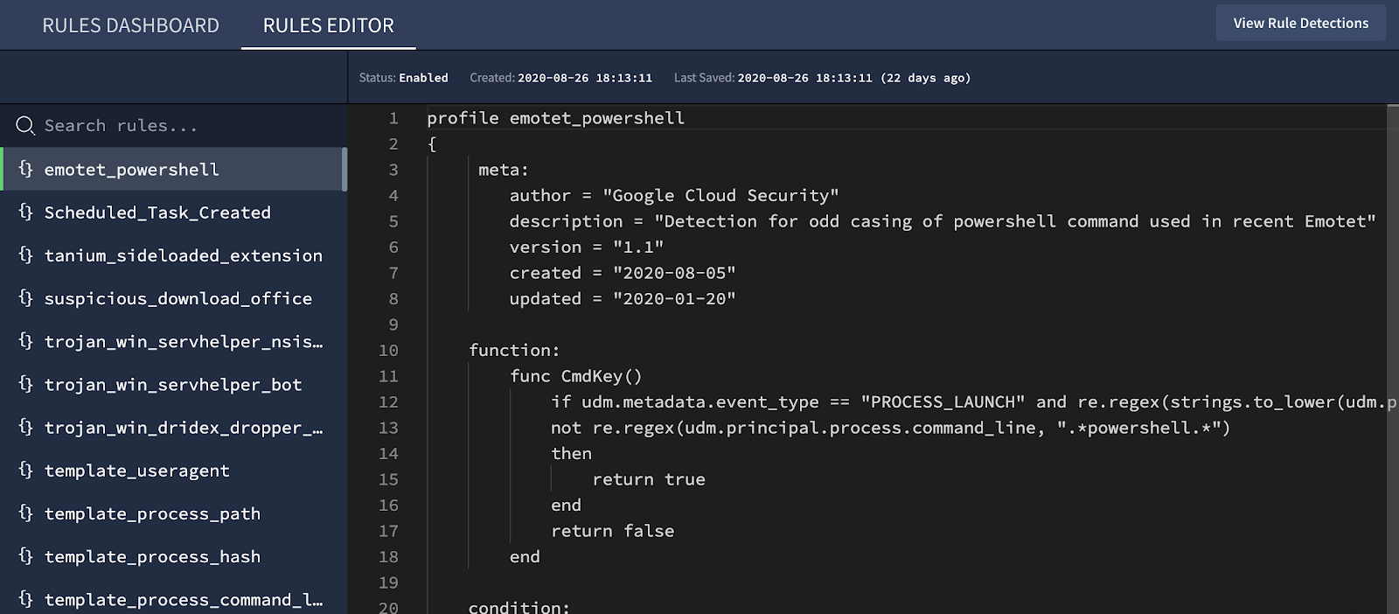The image size is (1399, 614).
Task: Click the author = "Google Cloud Security" line
Action: tap(674, 195)
